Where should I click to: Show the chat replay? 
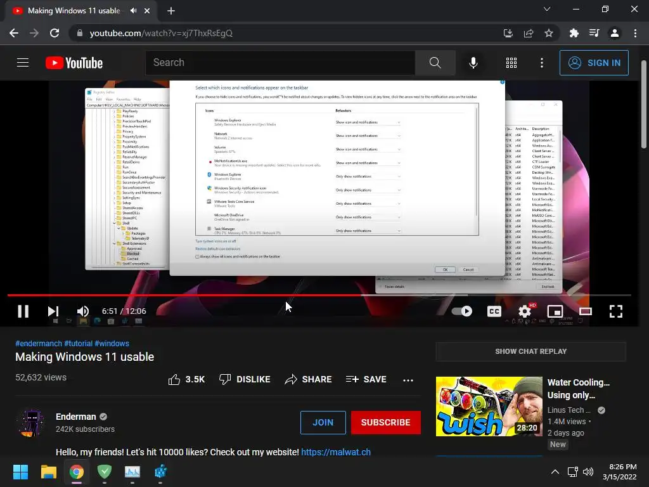(x=530, y=351)
